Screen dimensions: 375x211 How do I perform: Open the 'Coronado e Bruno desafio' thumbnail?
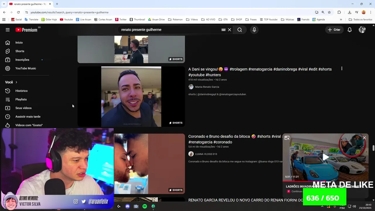click(149, 164)
